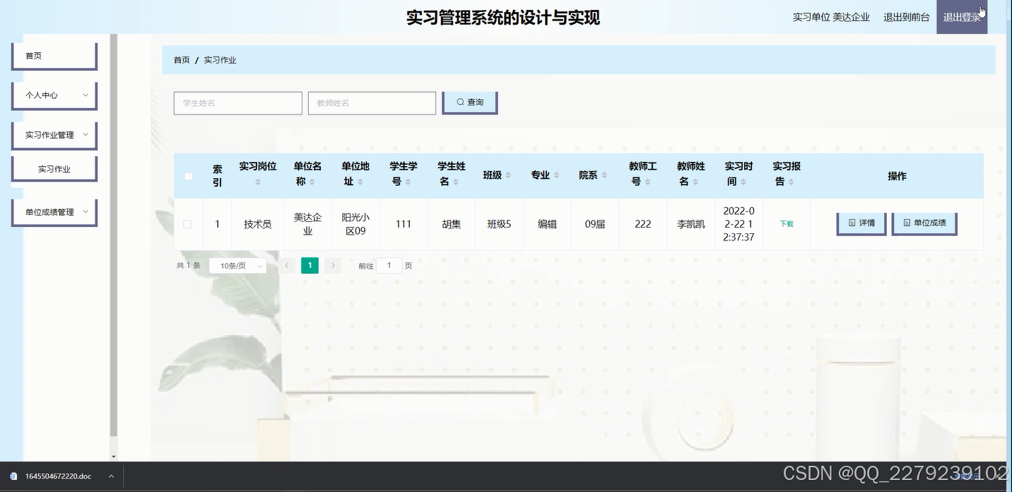Click the document icon on the 详情 button
The height and width of the screenshot is (492, 1012).
pyautogui.click(x=850, y=223)
